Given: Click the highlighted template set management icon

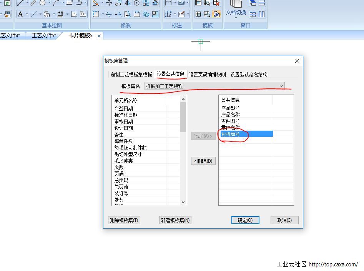Looking at the screenshot, I should pos(216,14).
